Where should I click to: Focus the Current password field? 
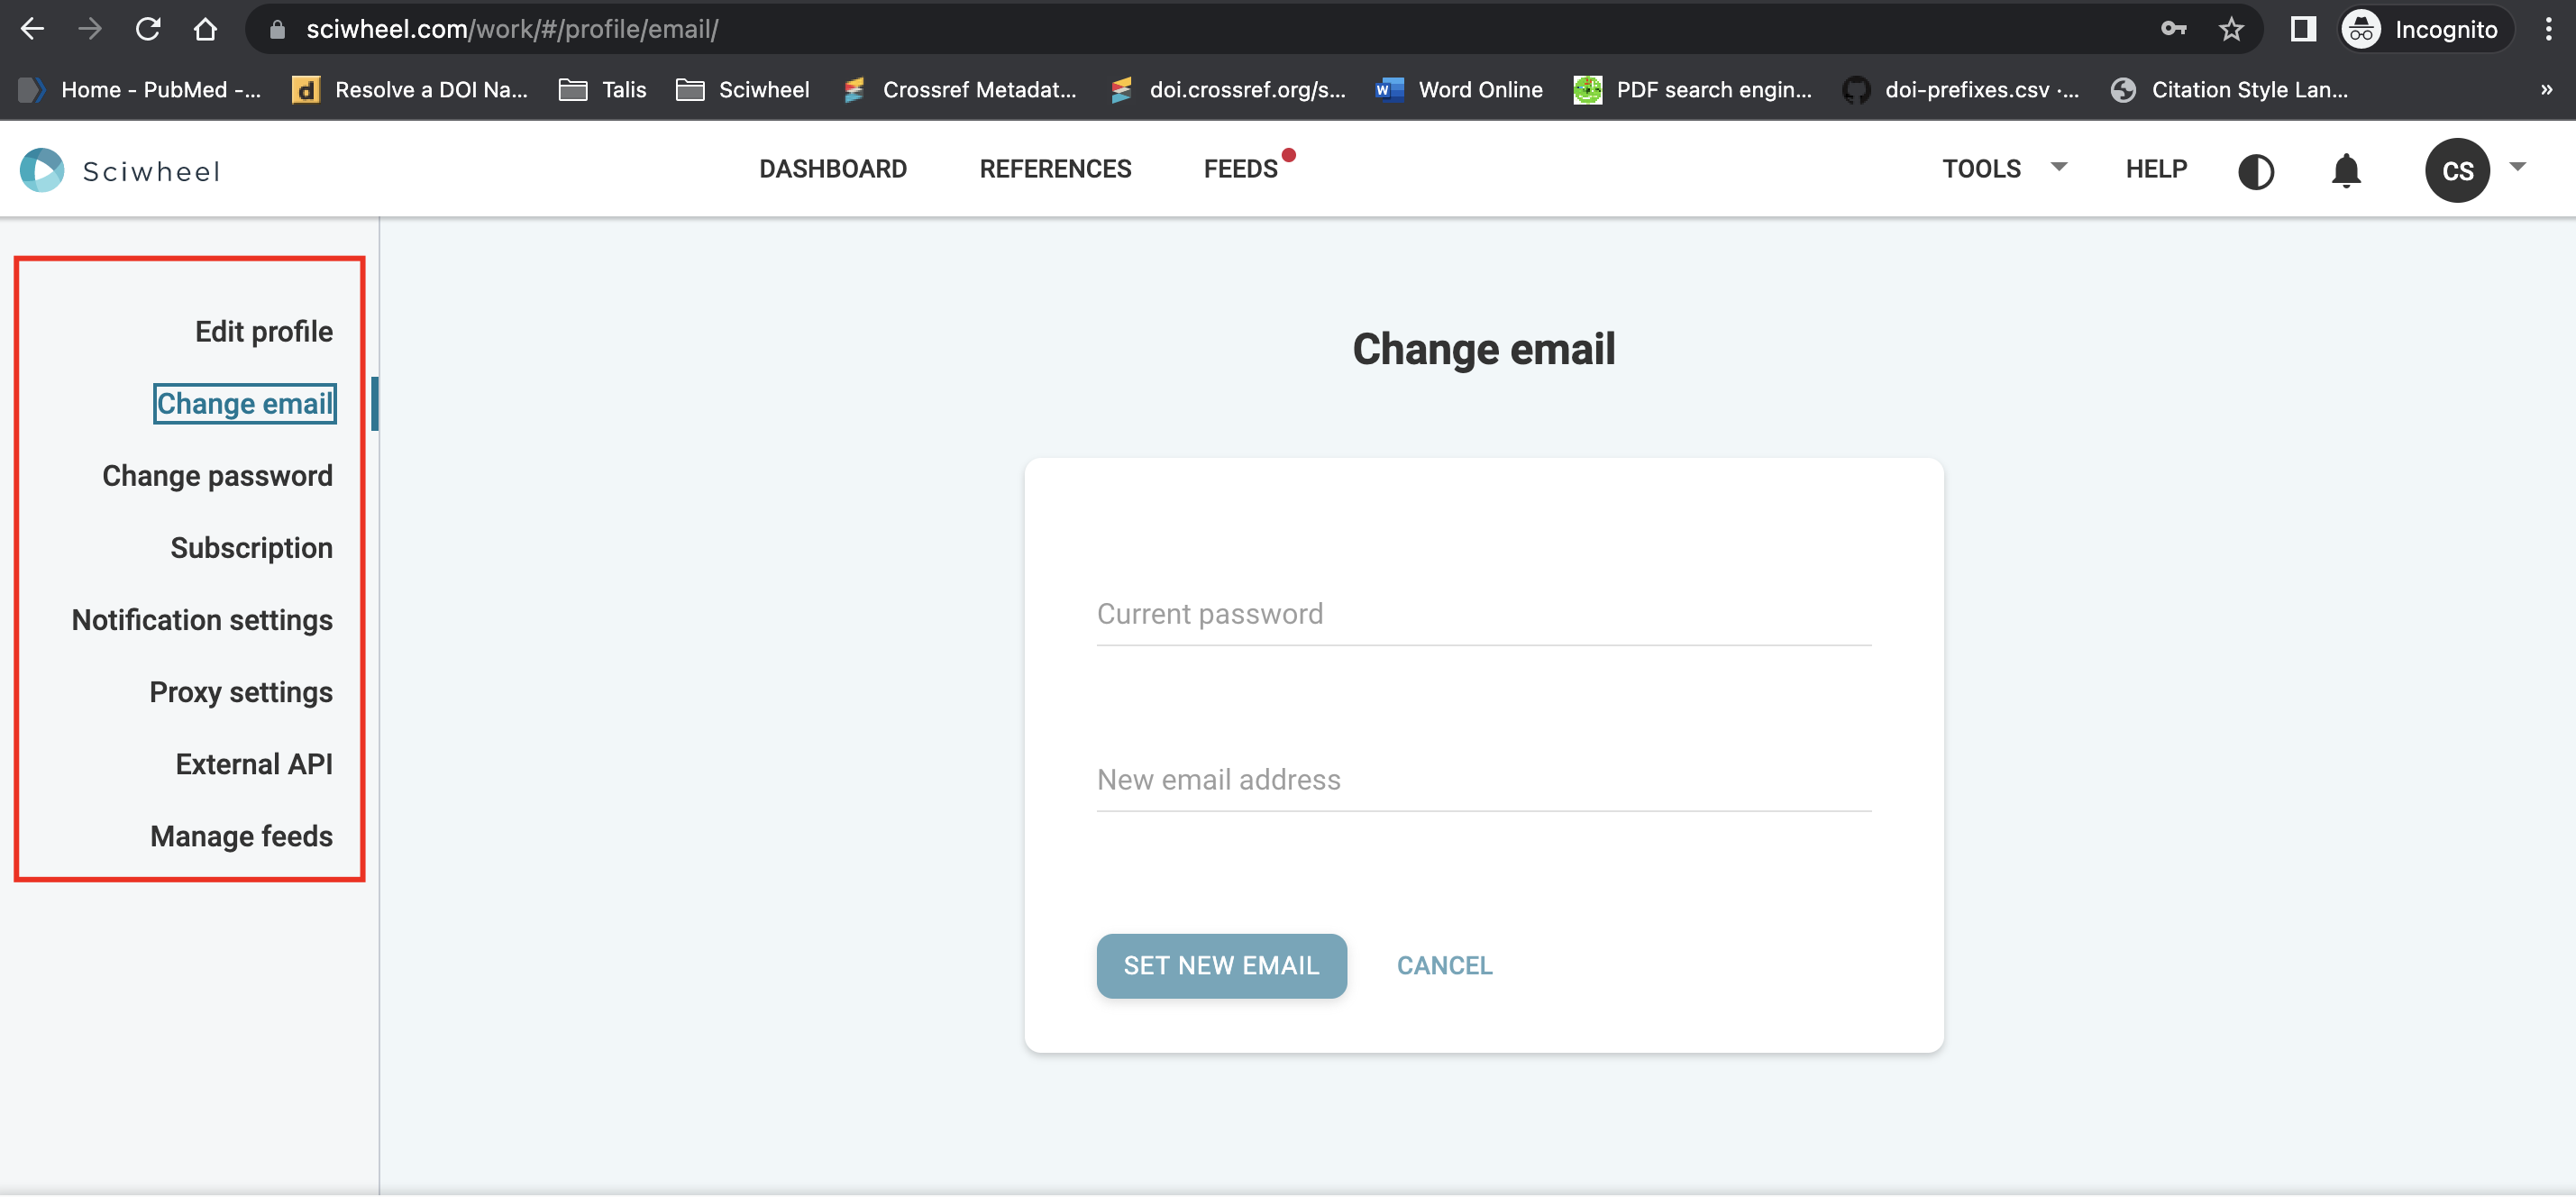pyautogui.click(x=1483, y=613)
